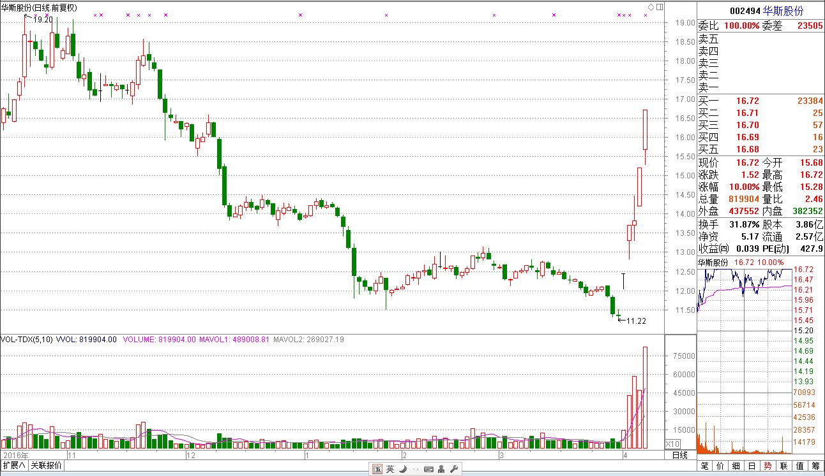Image resolution: width=825 pixels, height=476 pixels.
Task: Click the 换手 31.87% value
Action: [743, 225]
